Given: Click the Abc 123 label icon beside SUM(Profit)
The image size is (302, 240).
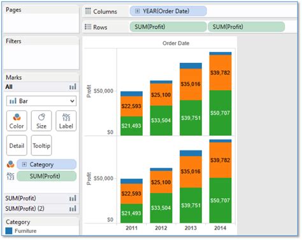Looking at the screenshot, I should 10,176.
